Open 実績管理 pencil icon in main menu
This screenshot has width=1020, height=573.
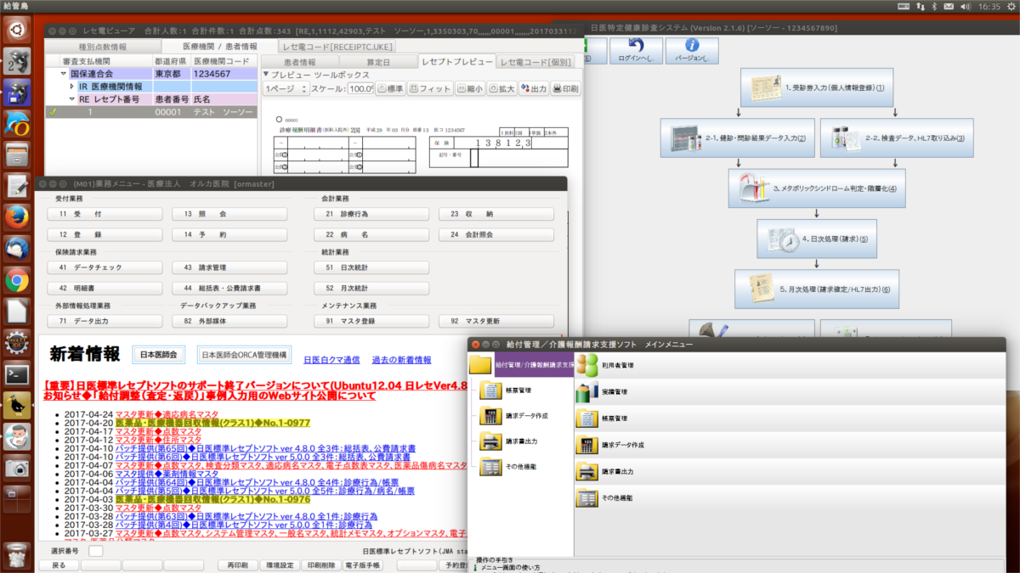587,392
